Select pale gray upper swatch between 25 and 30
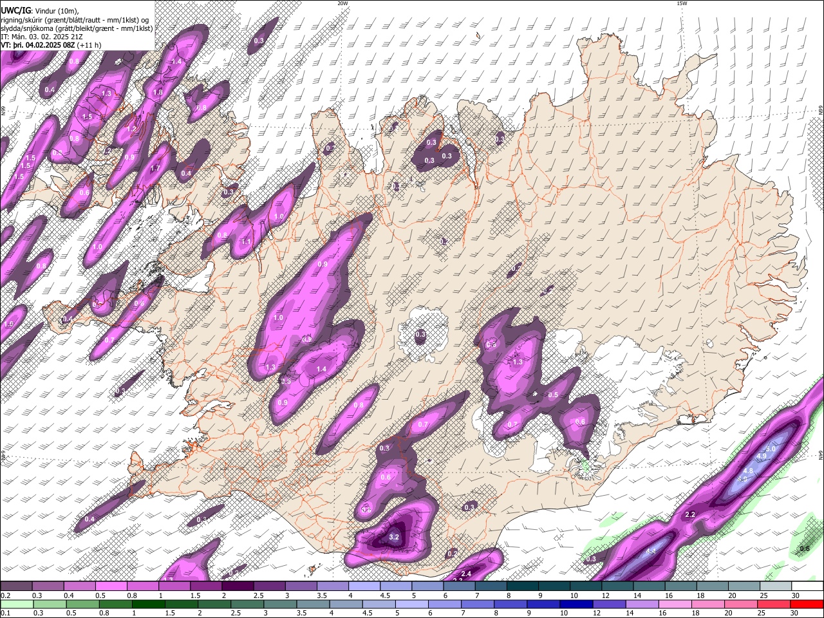 [x=776, y=586]
